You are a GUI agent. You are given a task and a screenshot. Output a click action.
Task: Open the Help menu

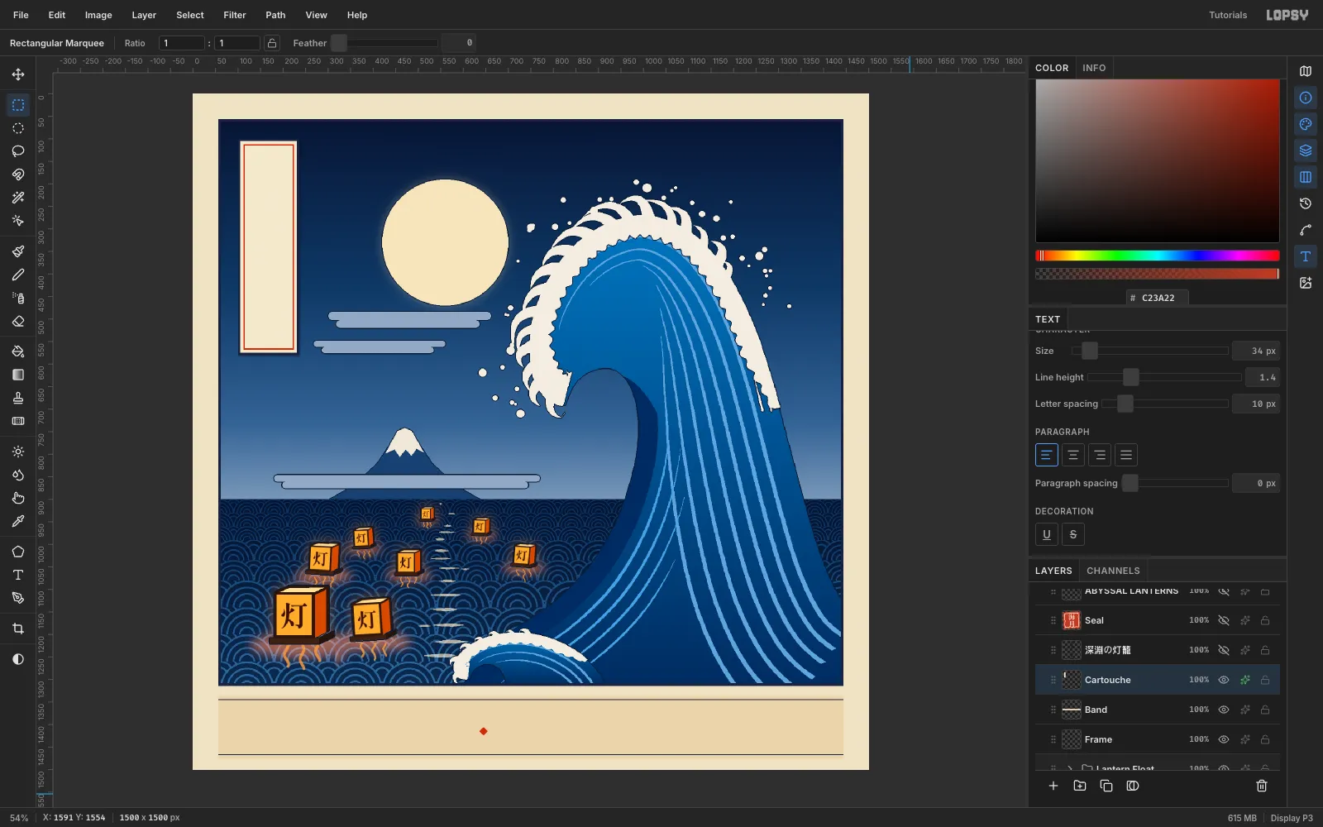click(357, 15)
